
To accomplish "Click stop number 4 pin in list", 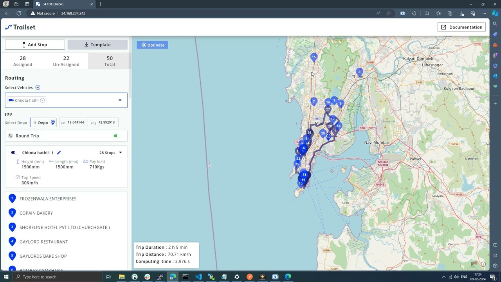I will coord(12,242).
